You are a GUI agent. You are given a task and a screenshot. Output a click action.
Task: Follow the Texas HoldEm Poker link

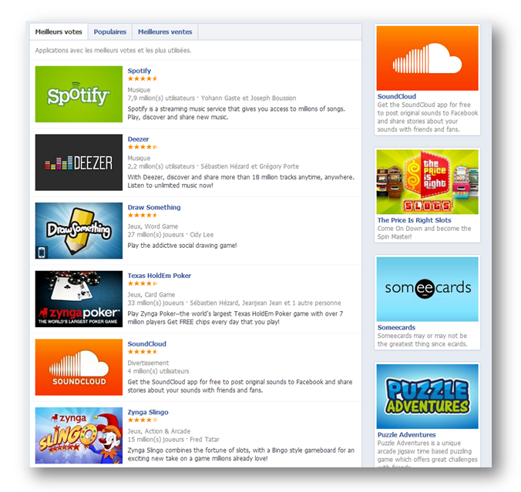tap(160, 276)
